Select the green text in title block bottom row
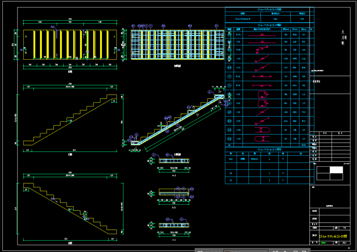 tap(323, 243)
